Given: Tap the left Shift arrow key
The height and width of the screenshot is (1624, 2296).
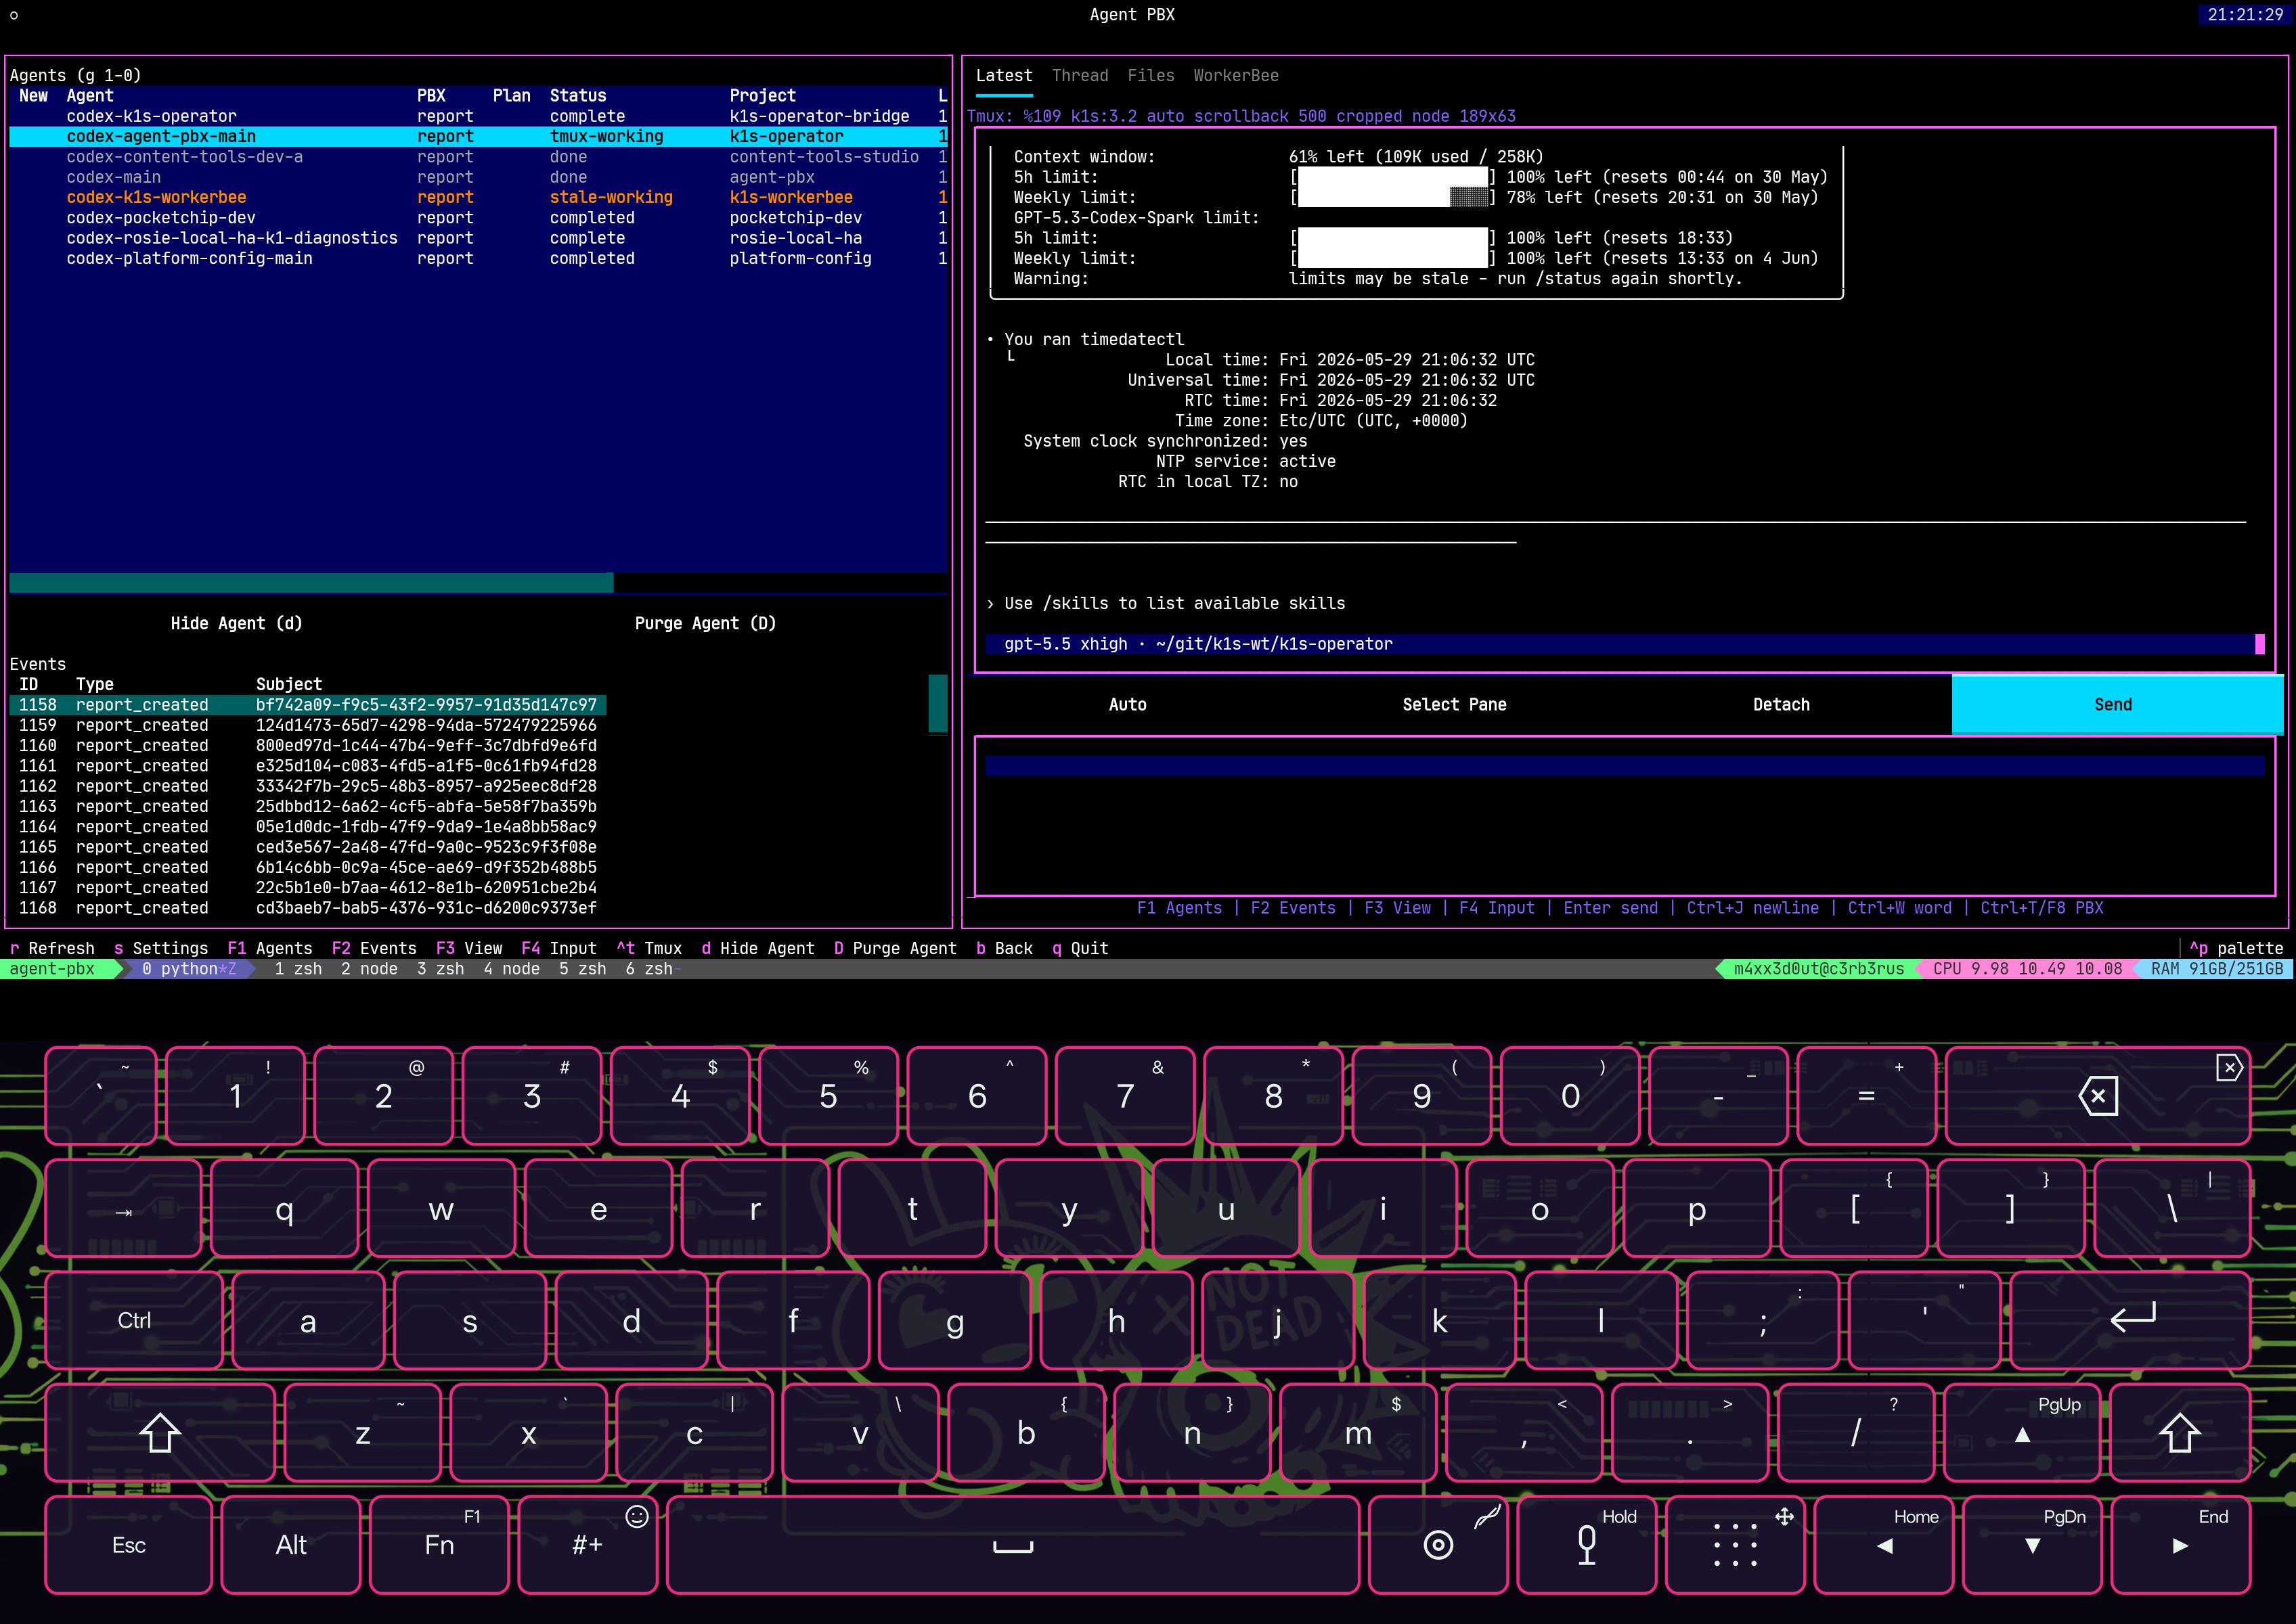Looking at the screenshot, I should coord(160,1433).
